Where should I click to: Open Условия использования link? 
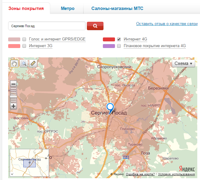coord(176,174)
